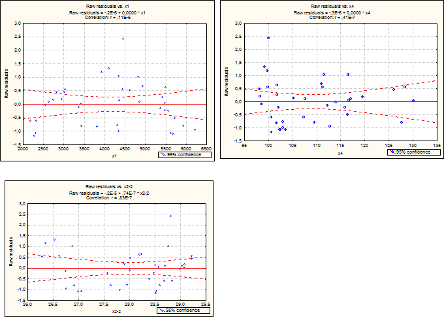Click the regression equation subtitle in x2-2 plot
Viewport: 444px width, 317px height.
pos(108,193)
